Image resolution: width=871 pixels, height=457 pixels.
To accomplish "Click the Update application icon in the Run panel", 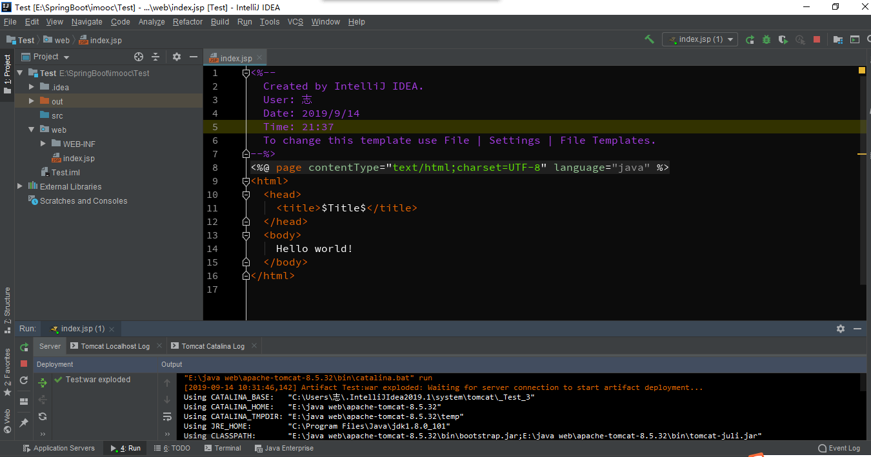I will click(24, 381).
